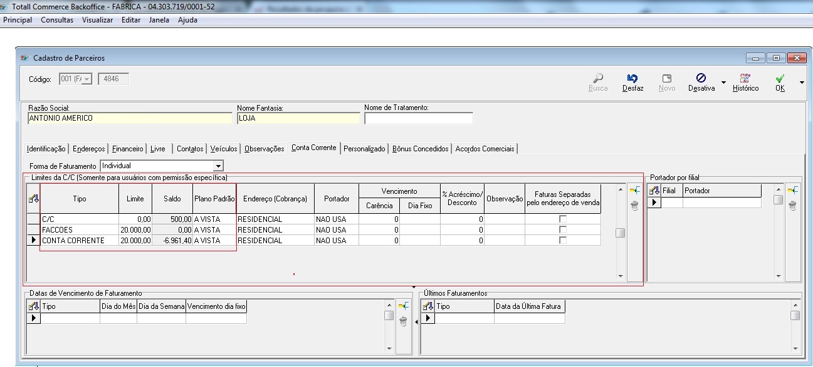Screen dimensions: 813x367
Task: Open the Forma de Faturamento dropdown
Action: [218, 166]
